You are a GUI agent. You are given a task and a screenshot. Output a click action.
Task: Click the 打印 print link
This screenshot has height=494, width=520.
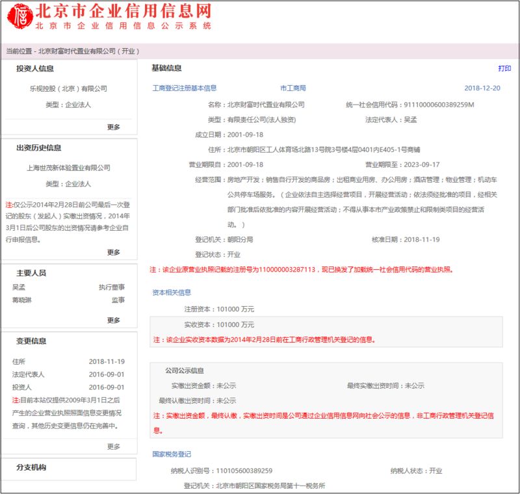coord(504,68)
